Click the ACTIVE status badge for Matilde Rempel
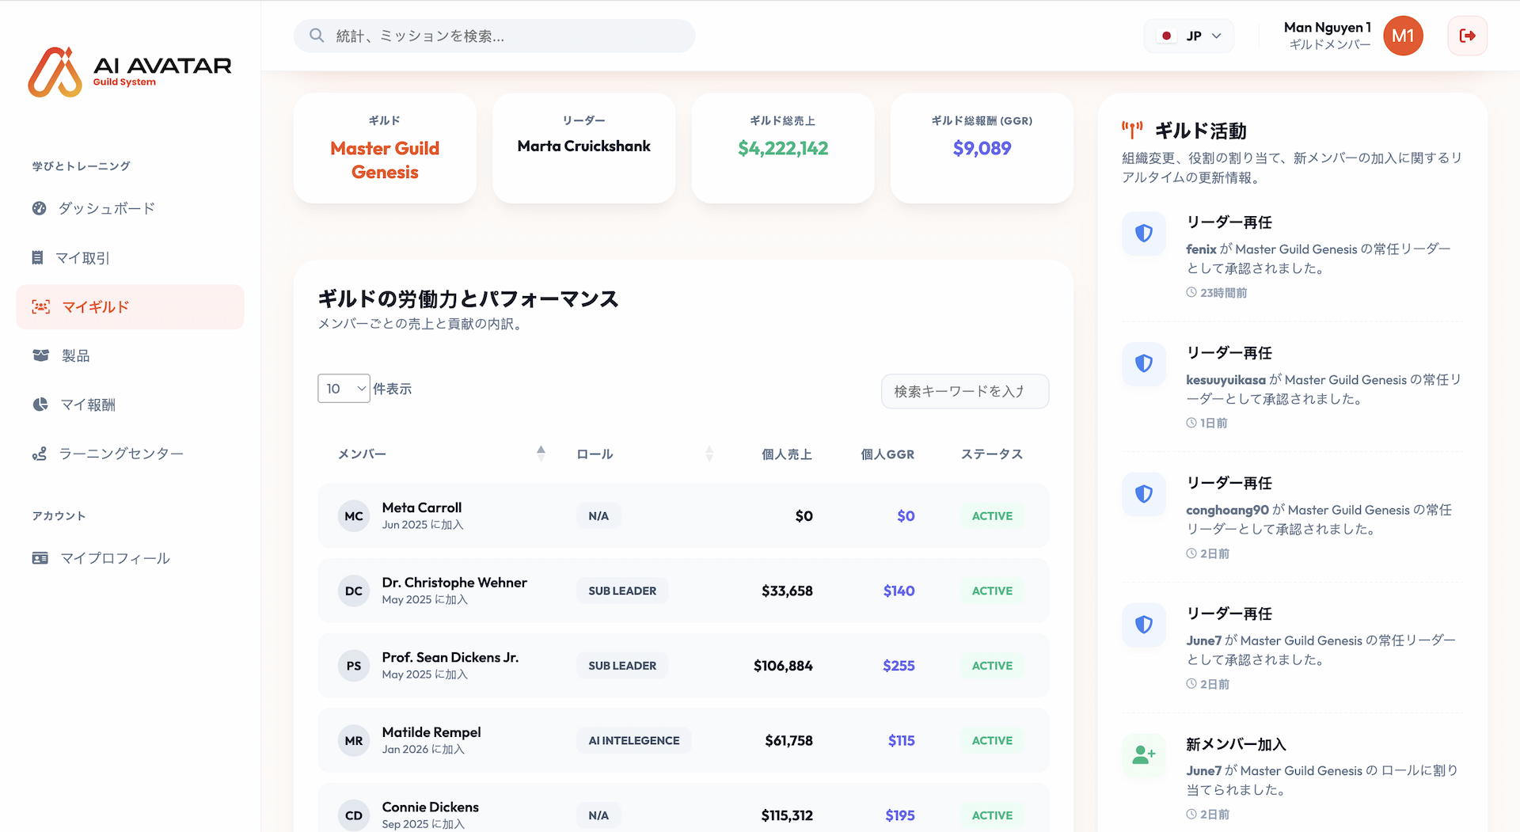The width and height of the screenshot is (1520, 832). point(992,741)
